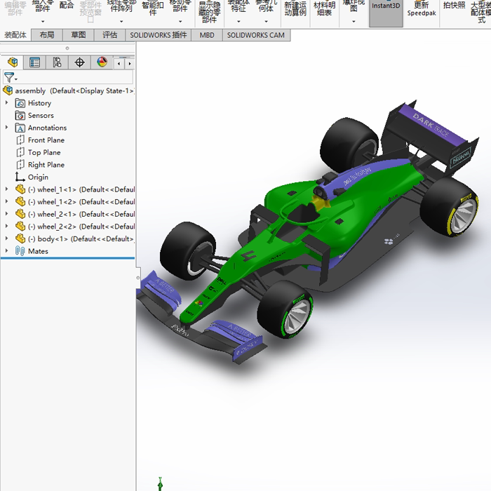Open the PropertyManager tab
The image size is (491, 491).
pyautogui.click(x=34, y=62)
